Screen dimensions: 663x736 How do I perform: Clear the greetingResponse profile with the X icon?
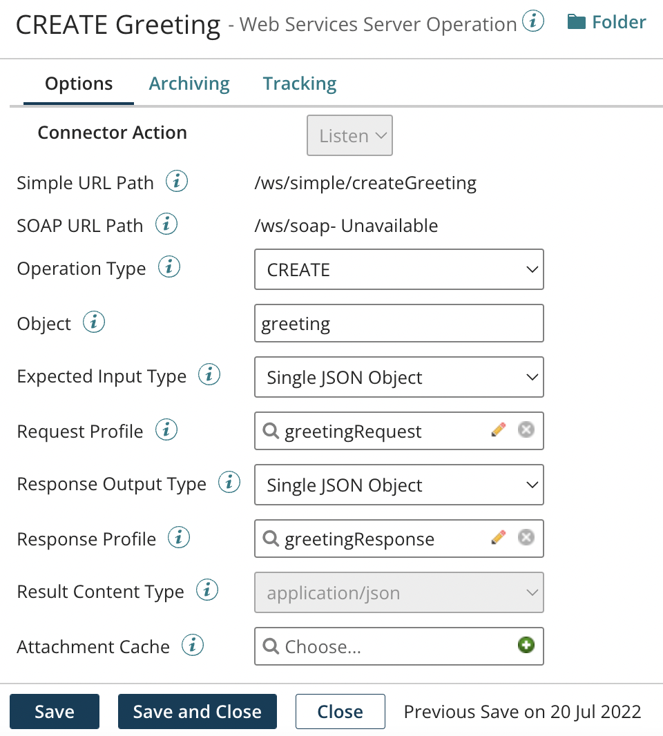coord(526,537)
